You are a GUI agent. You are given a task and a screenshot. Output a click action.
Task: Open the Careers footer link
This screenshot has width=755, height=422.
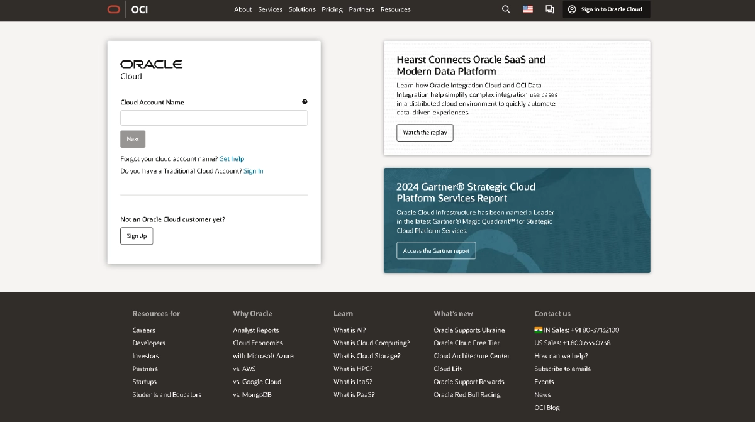click(x=143, y=330)
